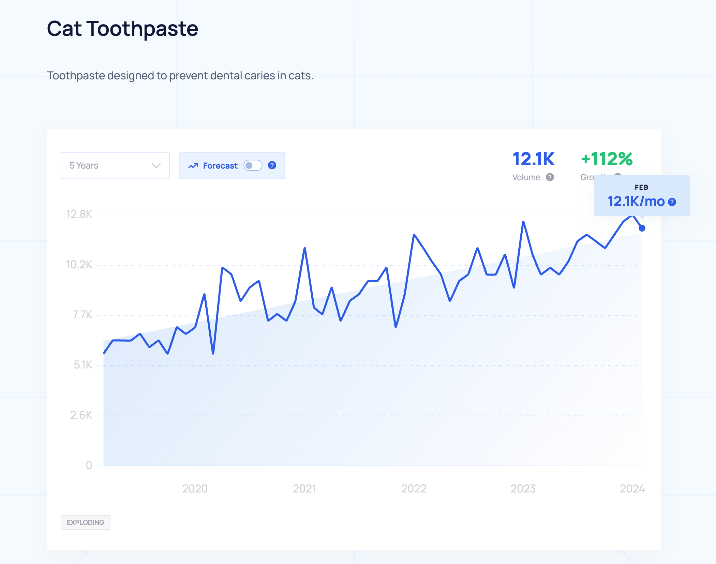This screenshot has height=564, width=716.
Task: Click the Volume label text
Action: [526, 177]
